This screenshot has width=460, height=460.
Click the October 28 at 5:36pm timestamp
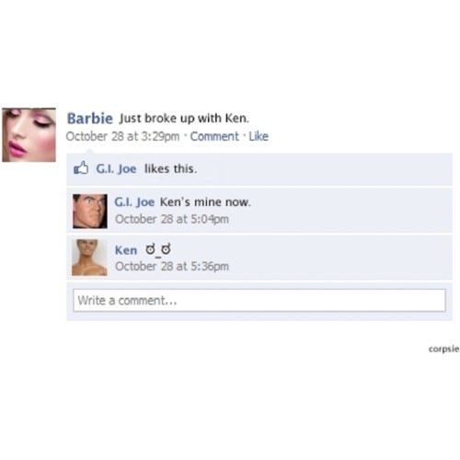172,266
